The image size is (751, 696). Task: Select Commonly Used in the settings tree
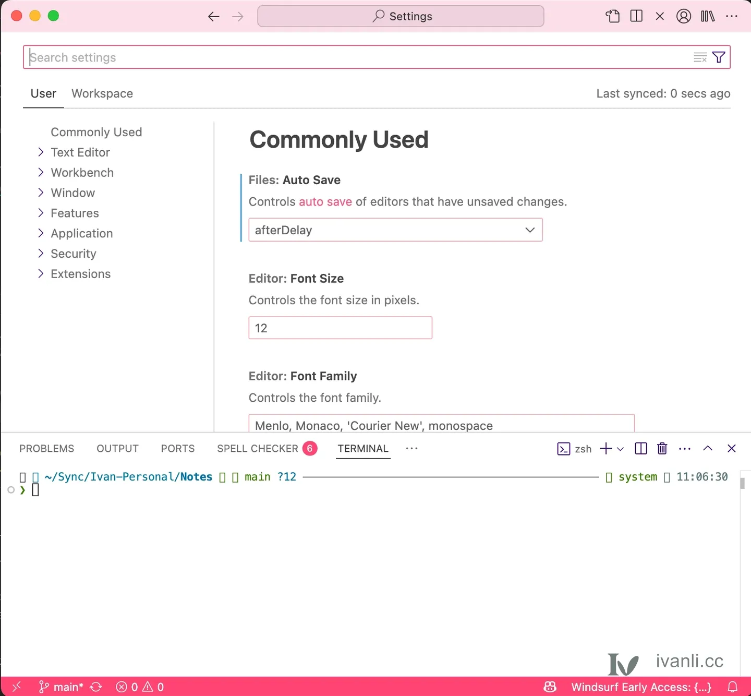(x=96, y=133)
